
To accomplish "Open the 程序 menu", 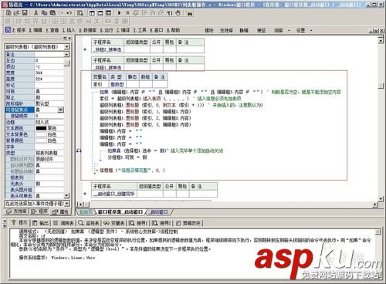I will pyautogui.click(x=19, y=30).
